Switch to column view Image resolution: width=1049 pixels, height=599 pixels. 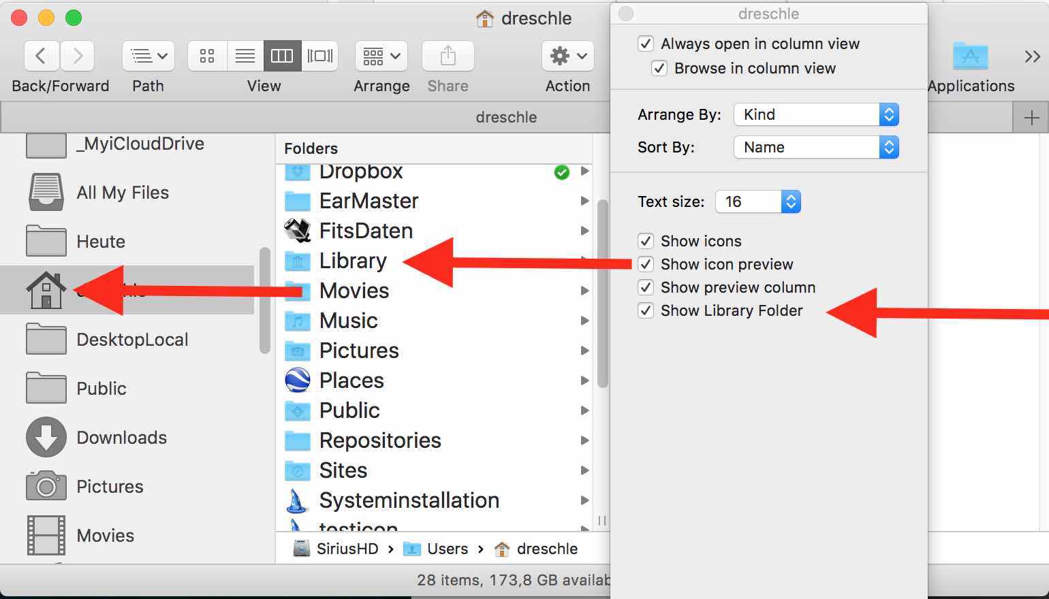pos(282,56)
